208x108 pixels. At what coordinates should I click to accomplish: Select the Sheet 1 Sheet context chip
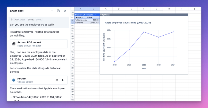click(x=34, y=20)
